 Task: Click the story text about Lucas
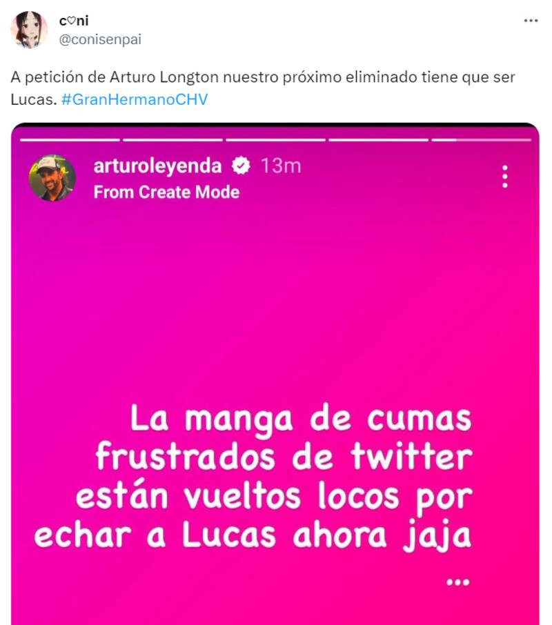(253, 477)
